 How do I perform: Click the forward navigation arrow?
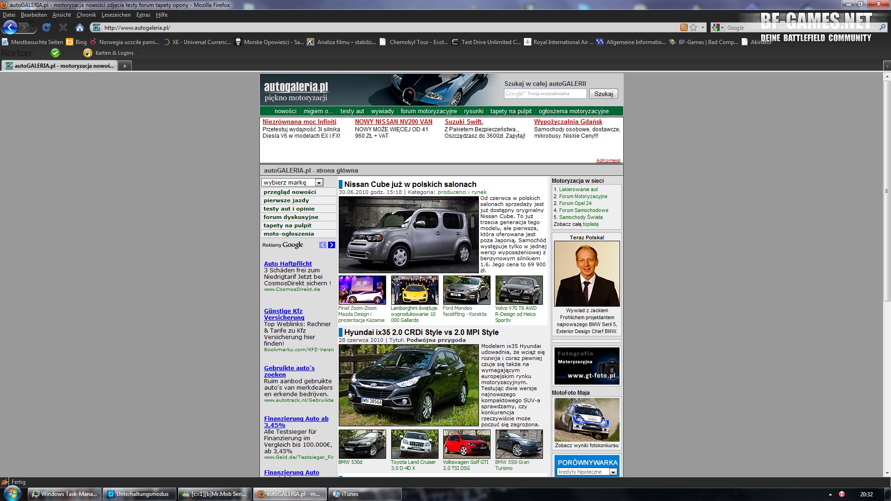point(24,28)
